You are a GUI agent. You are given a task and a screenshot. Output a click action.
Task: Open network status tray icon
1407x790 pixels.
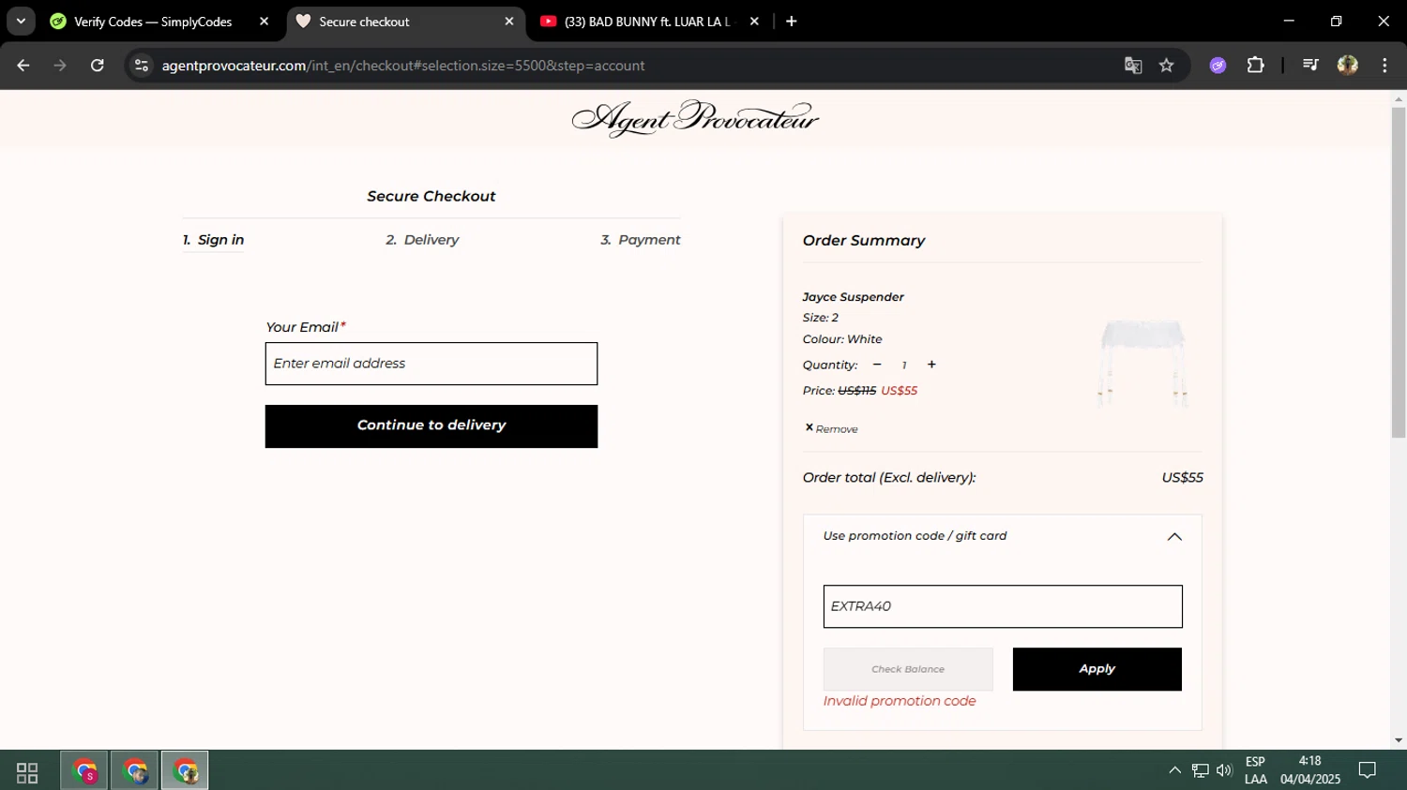click(x=1200, y=770)
